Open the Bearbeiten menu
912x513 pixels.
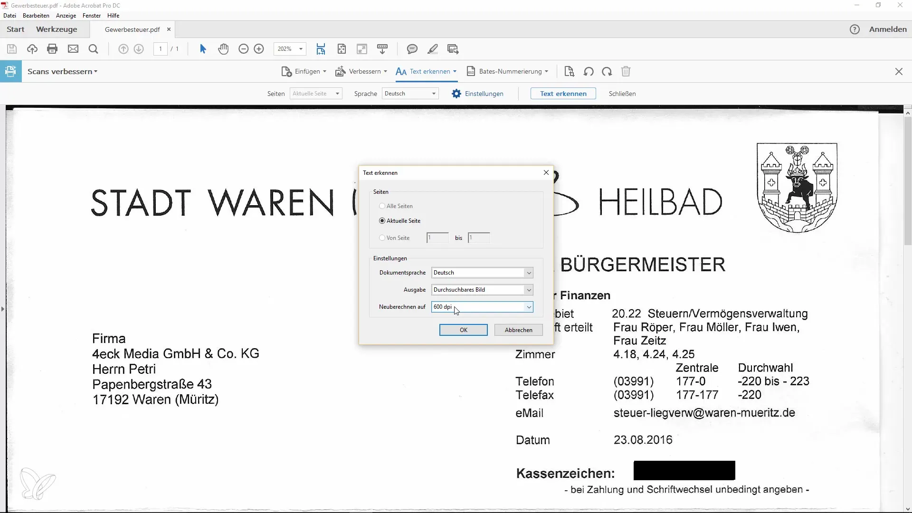36,16
